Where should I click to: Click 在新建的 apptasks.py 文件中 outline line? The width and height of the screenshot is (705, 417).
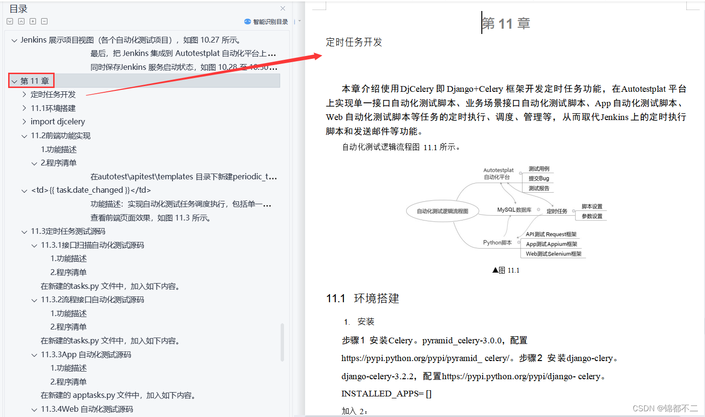[119, 395]
